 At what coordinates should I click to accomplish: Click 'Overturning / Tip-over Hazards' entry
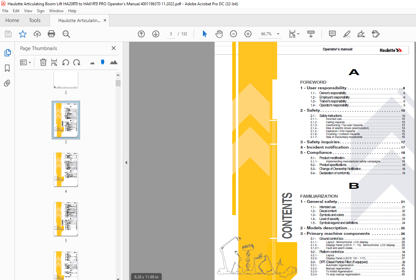pos(344,125)
